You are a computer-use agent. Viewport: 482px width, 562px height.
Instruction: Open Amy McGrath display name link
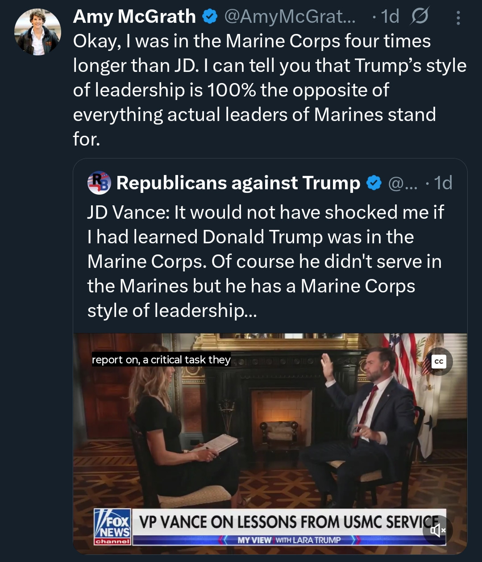click(x=134, y=17)
